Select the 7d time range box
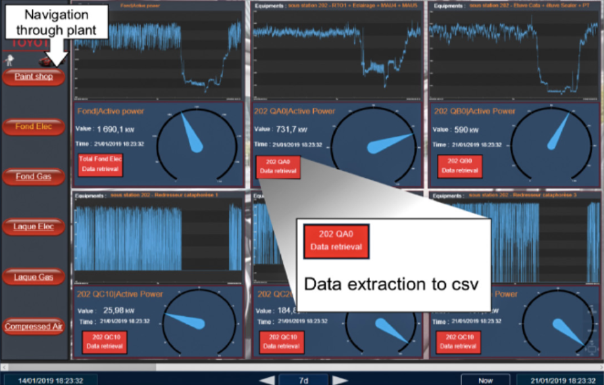This screenshot has height=385, width=604. tap(303, 380)
